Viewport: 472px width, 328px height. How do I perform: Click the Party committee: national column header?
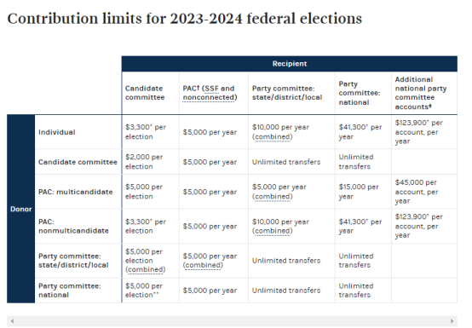pyautogui.click(x=360, y=93)
